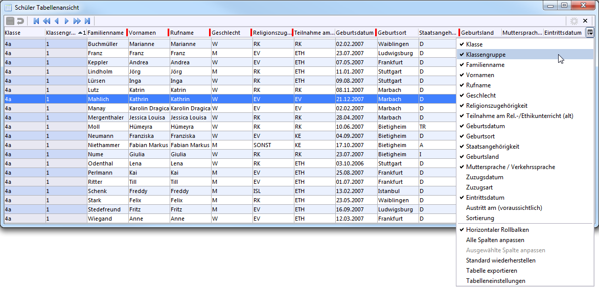Choose Tabelle exportieren from menu
599x287 pixels.
(x=491, y=271)
